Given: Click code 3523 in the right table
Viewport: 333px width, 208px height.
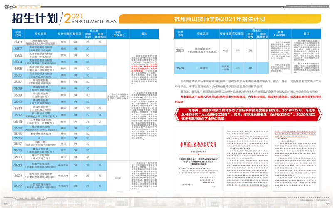Looking at the screenshot, I should (180, 50).
